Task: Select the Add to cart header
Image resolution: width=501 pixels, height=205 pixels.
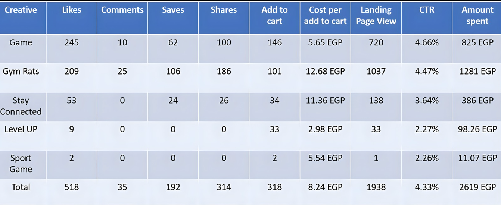Action: coord(274,16)
